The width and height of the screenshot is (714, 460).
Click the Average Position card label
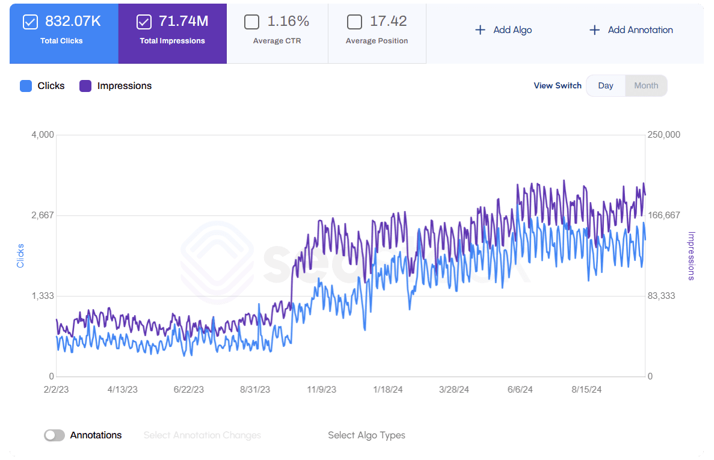(377, 41)
